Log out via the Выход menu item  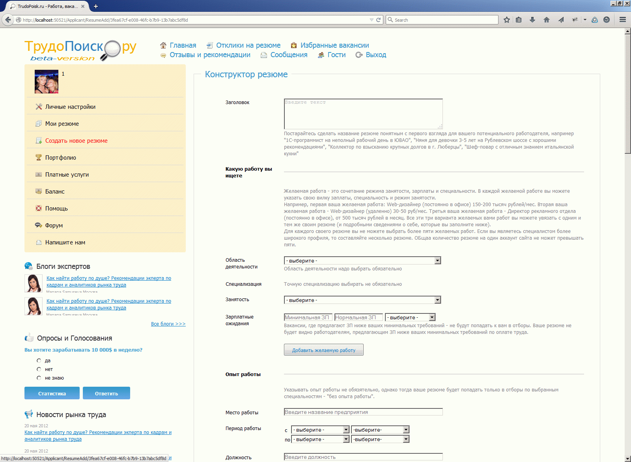point(376,55)
